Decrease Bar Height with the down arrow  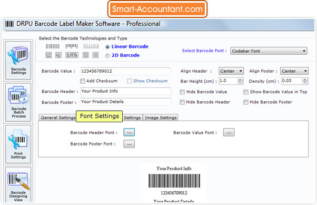click(x=240, y=83)
